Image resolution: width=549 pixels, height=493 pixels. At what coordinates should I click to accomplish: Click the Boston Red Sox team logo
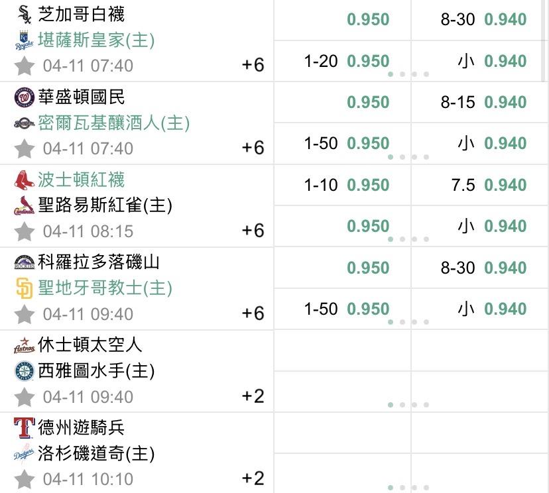coord(25,180)
